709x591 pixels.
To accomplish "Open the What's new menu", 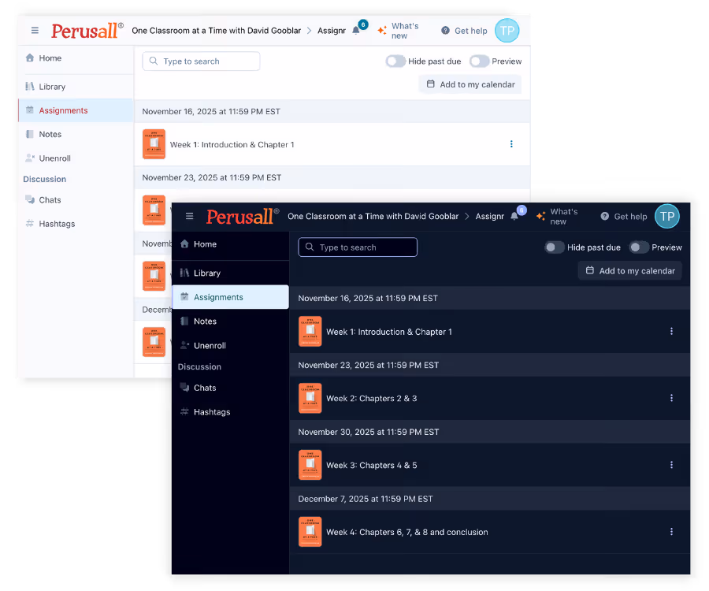I will coord(561,215).
